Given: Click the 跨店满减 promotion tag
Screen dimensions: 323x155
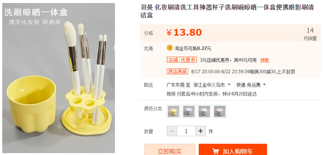Looking at the screenshot, I should pos(177,71).
